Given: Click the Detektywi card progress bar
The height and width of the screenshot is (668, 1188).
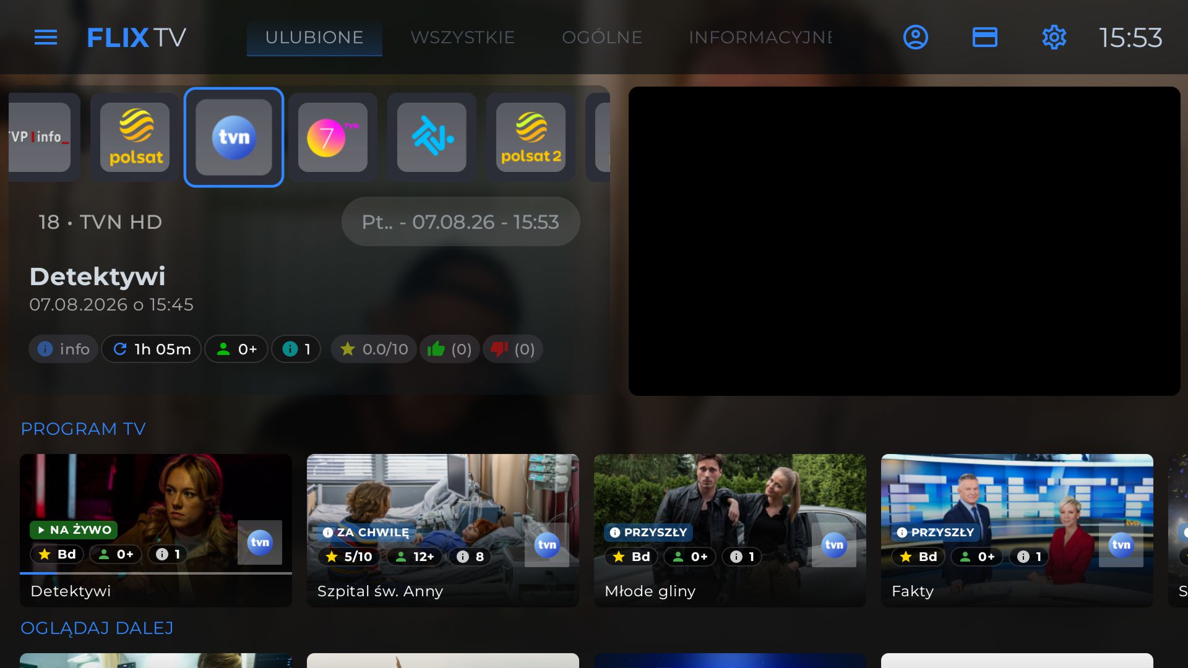Looking at the screenshot, I should (x=156, y=573).
